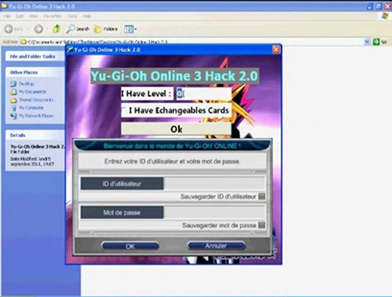Open My Network Places link

pos(36,116)
